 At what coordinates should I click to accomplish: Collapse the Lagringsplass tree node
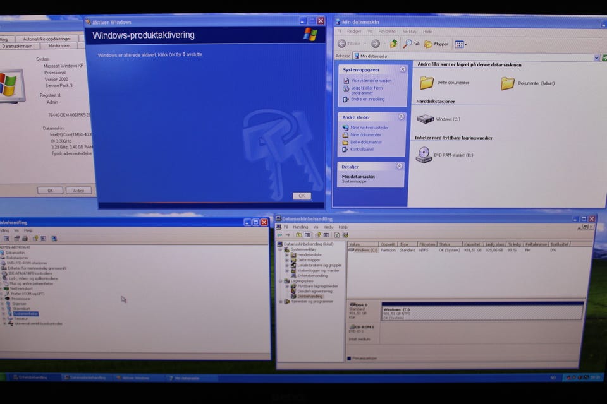(x=281, y=281)
